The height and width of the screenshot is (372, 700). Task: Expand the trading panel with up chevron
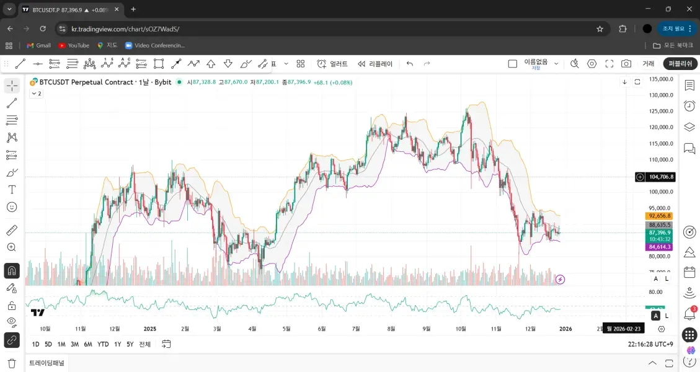(x=652, y=363)
